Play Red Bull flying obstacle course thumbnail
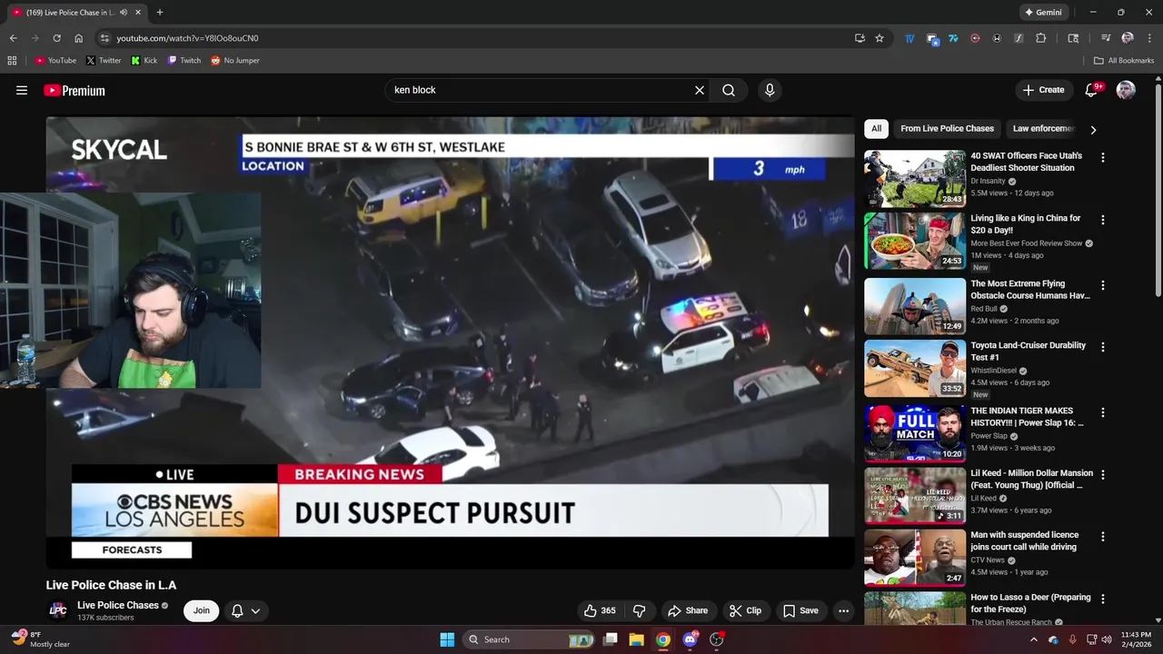 point(915,306)
